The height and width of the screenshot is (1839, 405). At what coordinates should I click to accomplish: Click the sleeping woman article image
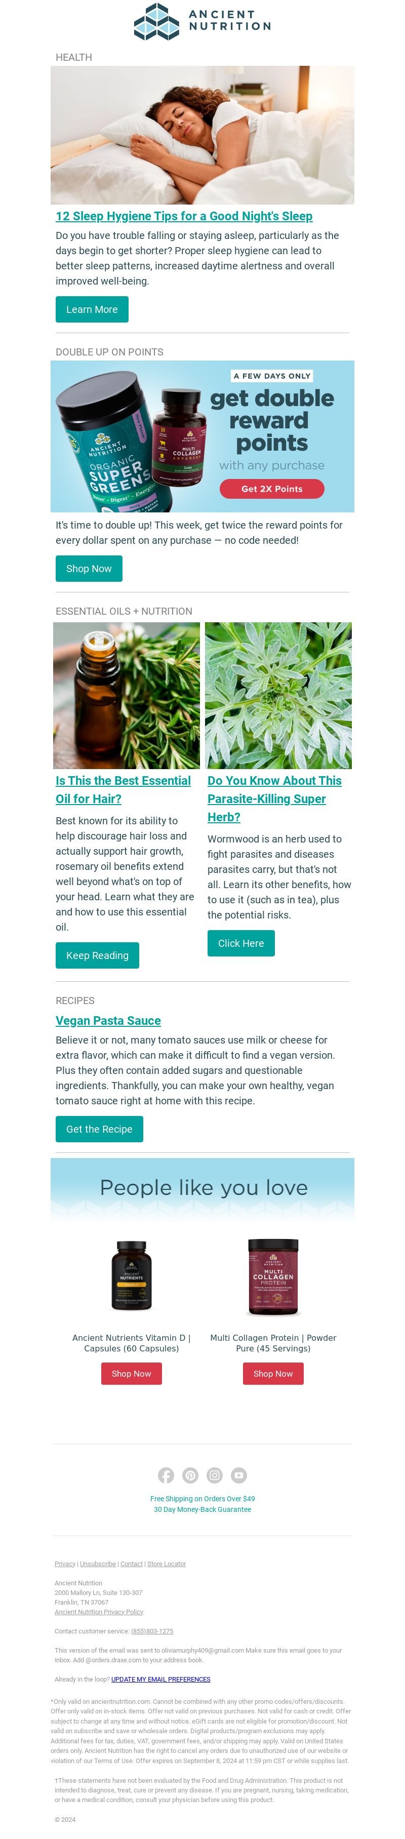click(202, 135)
